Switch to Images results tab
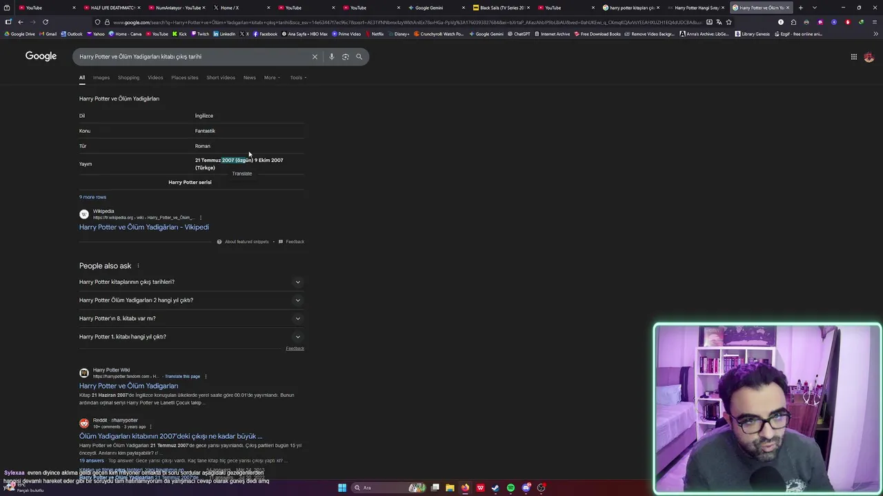The width and height of the screenshot is (883, 496). pos(101,77)
